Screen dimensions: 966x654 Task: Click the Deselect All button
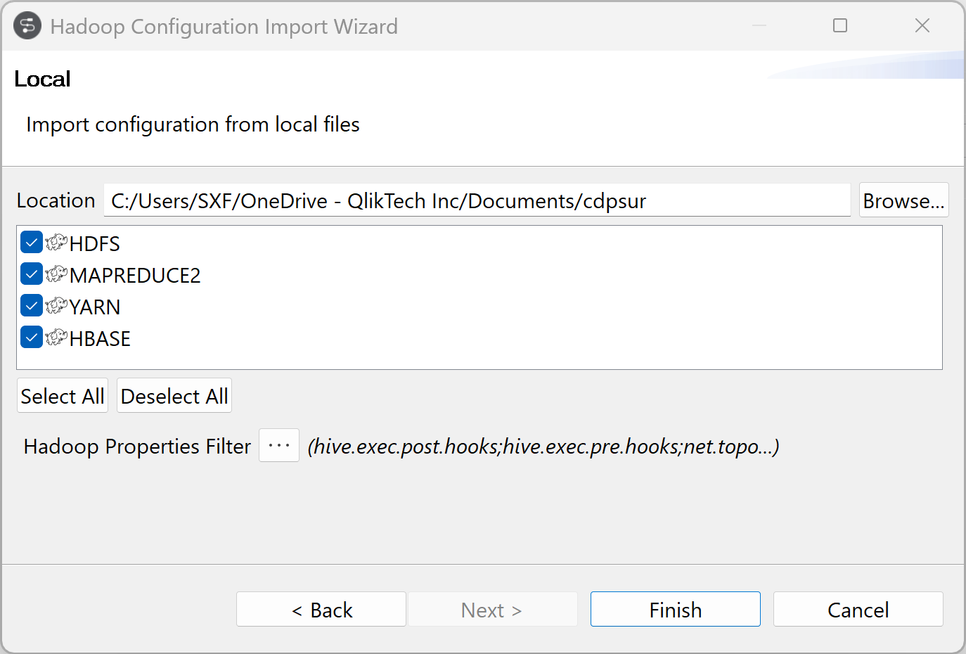174,395
